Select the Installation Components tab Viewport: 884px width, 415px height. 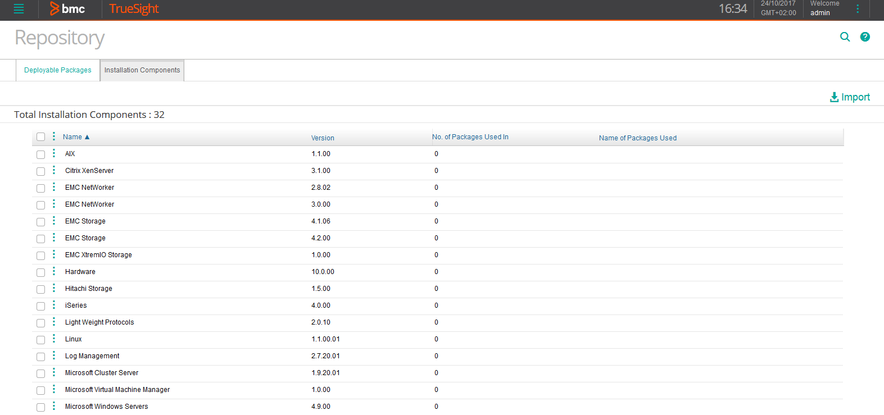pyautogui.click(x=142, y=70)
